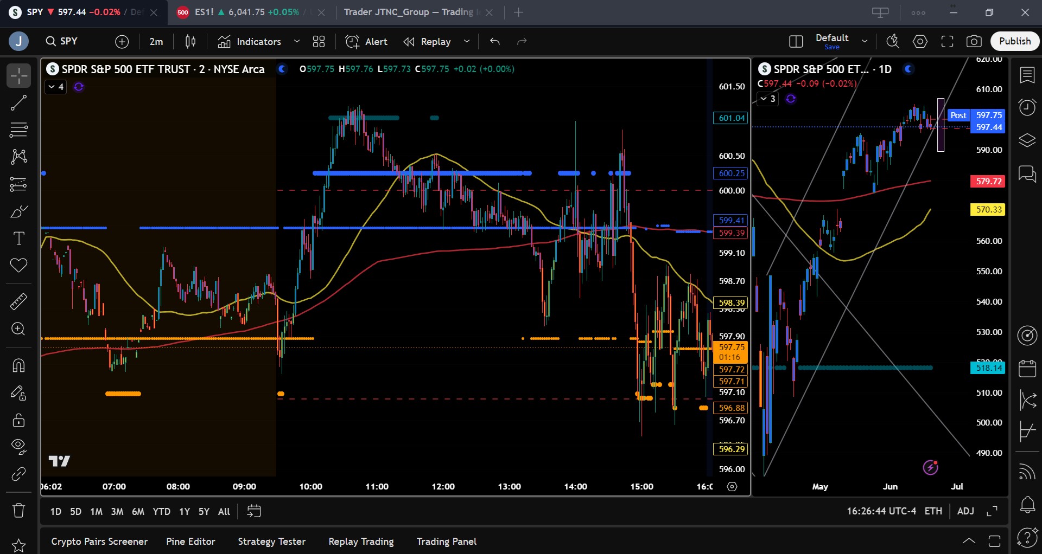Open the Fibonacci retracement tools
Viewport: 1042px width, 554px height.
(18, 130)
